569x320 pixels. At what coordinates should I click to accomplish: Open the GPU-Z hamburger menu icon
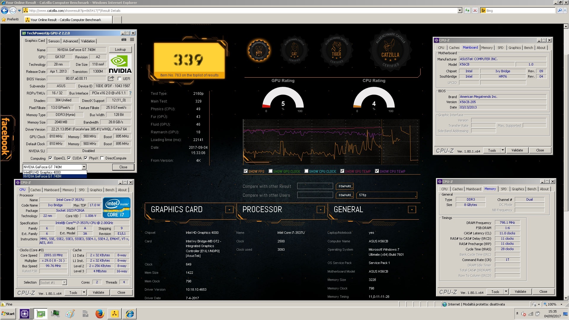(x=132, y=40)
